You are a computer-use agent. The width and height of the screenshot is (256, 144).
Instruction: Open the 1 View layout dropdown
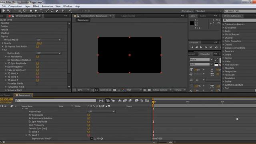[180, 90]
